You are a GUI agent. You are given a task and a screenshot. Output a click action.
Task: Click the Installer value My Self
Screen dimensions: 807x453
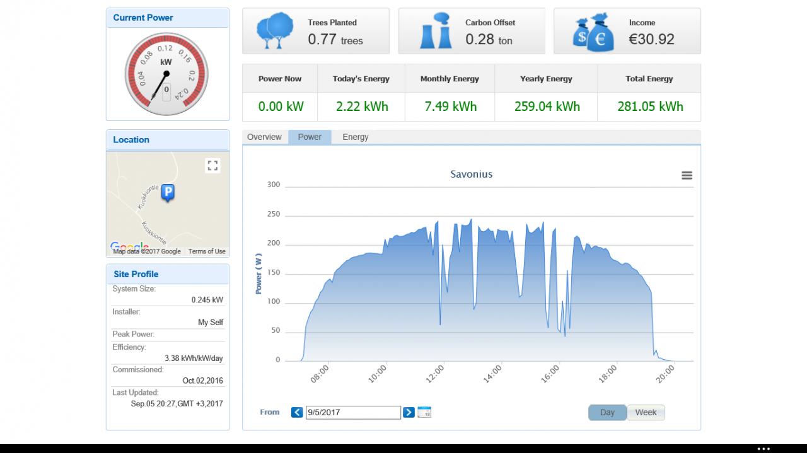click(x=211, y=322)
